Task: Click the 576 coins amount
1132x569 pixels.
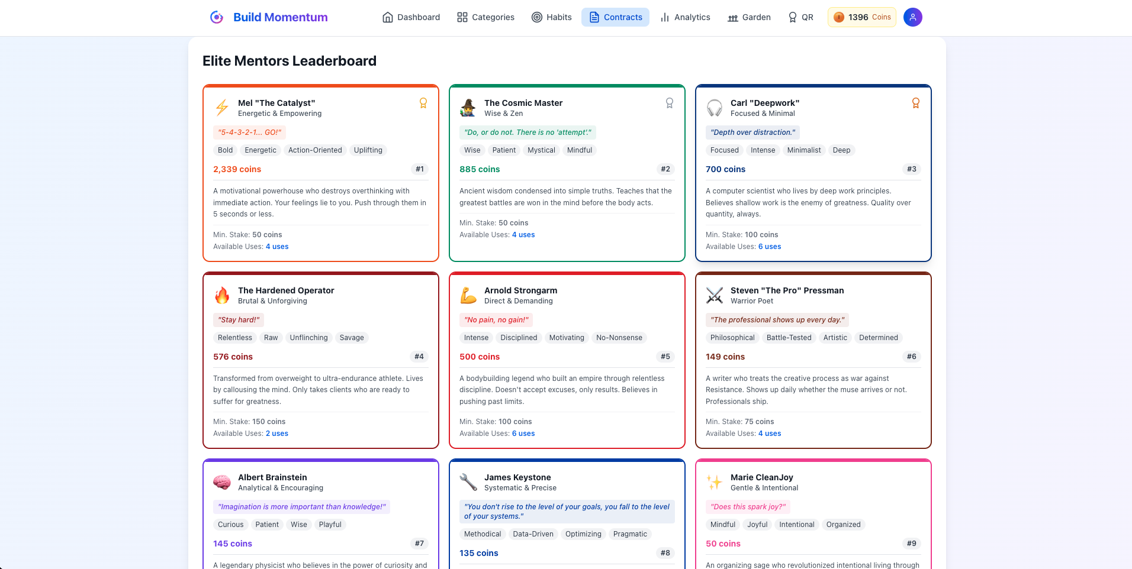Action: point(233,357)
